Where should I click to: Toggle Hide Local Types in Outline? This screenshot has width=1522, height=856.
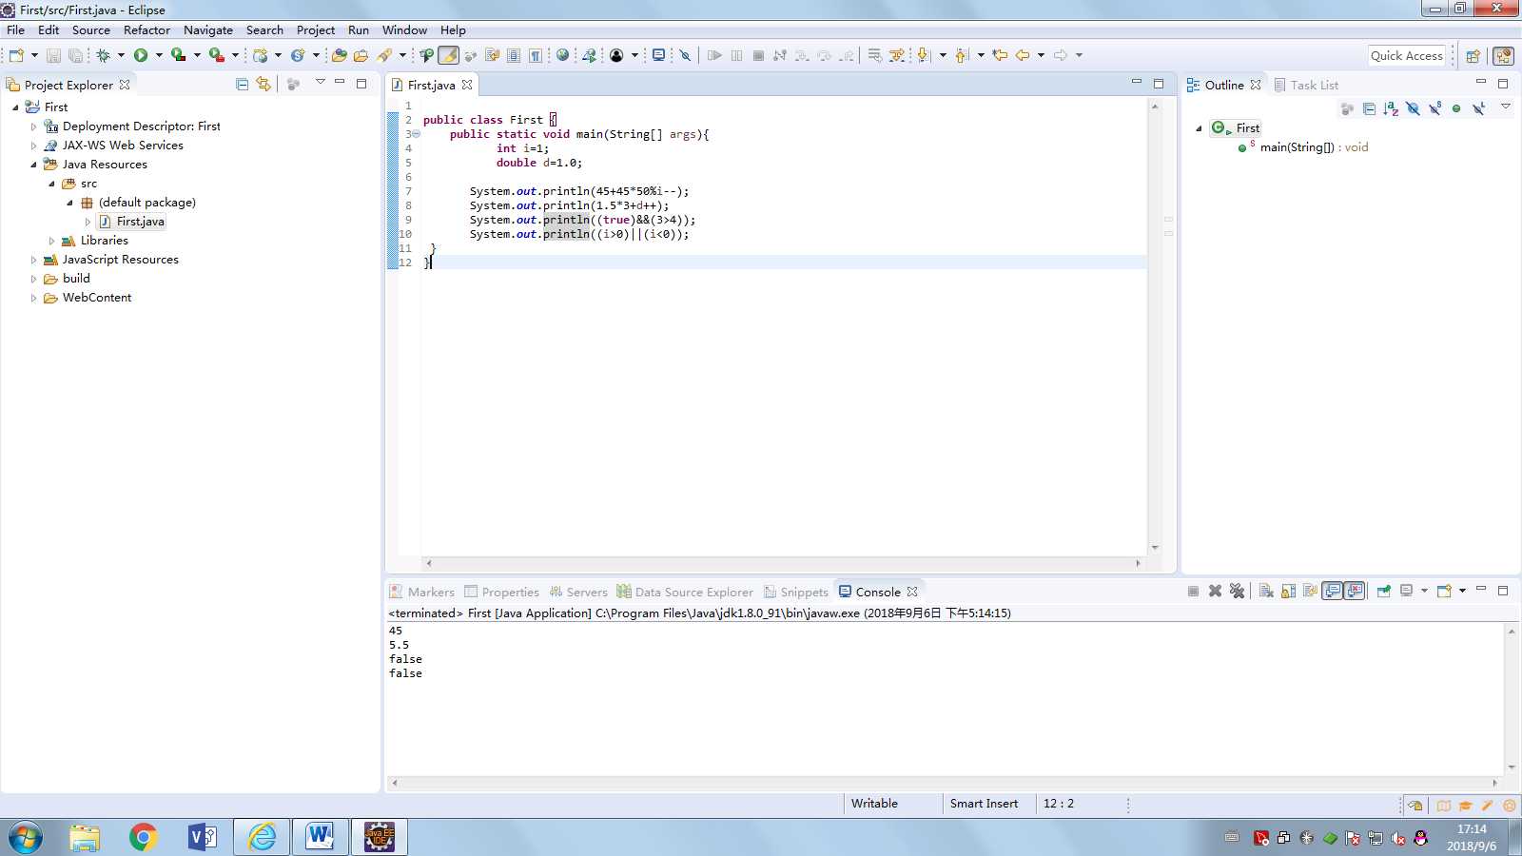pos(1478,108)
